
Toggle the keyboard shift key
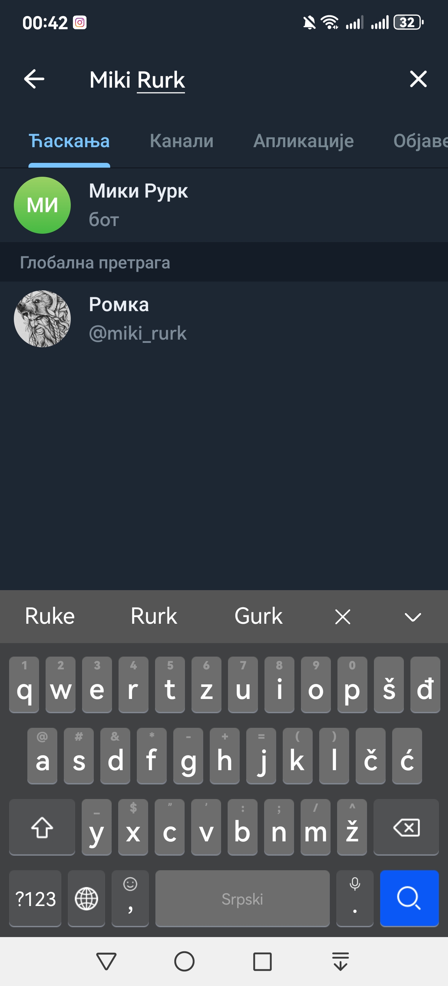pyautogui.click(x=42, y=827)
